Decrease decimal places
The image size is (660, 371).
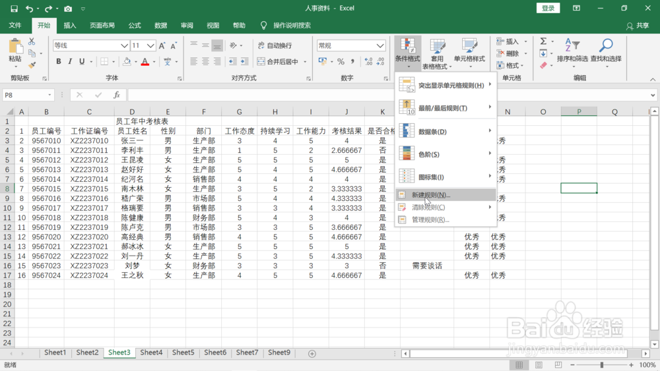click(381, 62)
